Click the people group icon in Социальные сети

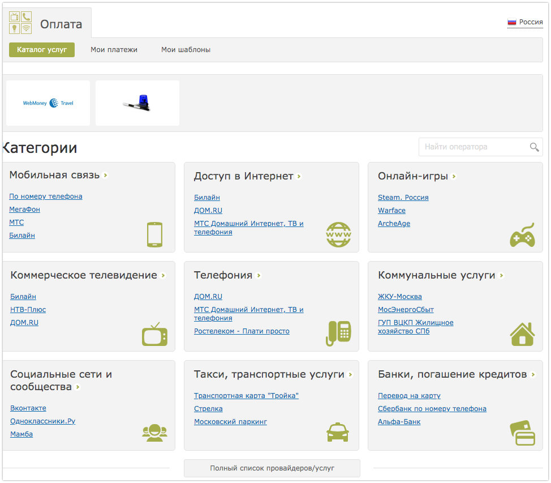[x=154, y=433]
